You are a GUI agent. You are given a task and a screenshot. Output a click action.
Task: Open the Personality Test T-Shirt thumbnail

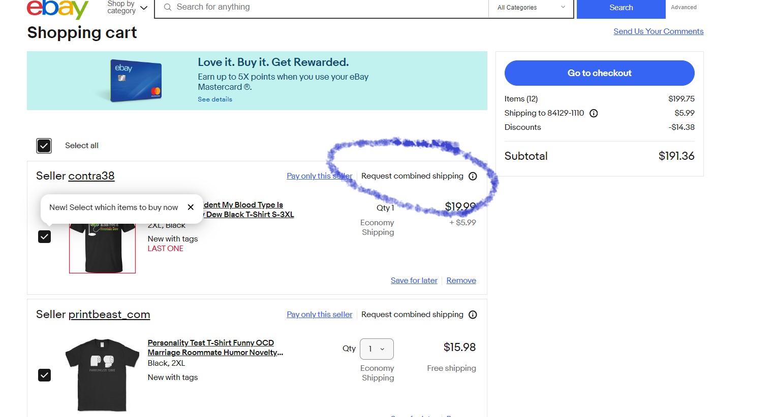tap(102, 375)
